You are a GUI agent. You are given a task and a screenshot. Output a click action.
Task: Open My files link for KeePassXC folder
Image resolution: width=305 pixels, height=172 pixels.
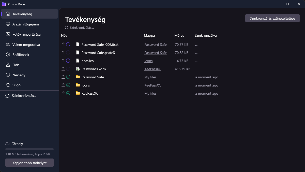[x=150, y=93]
